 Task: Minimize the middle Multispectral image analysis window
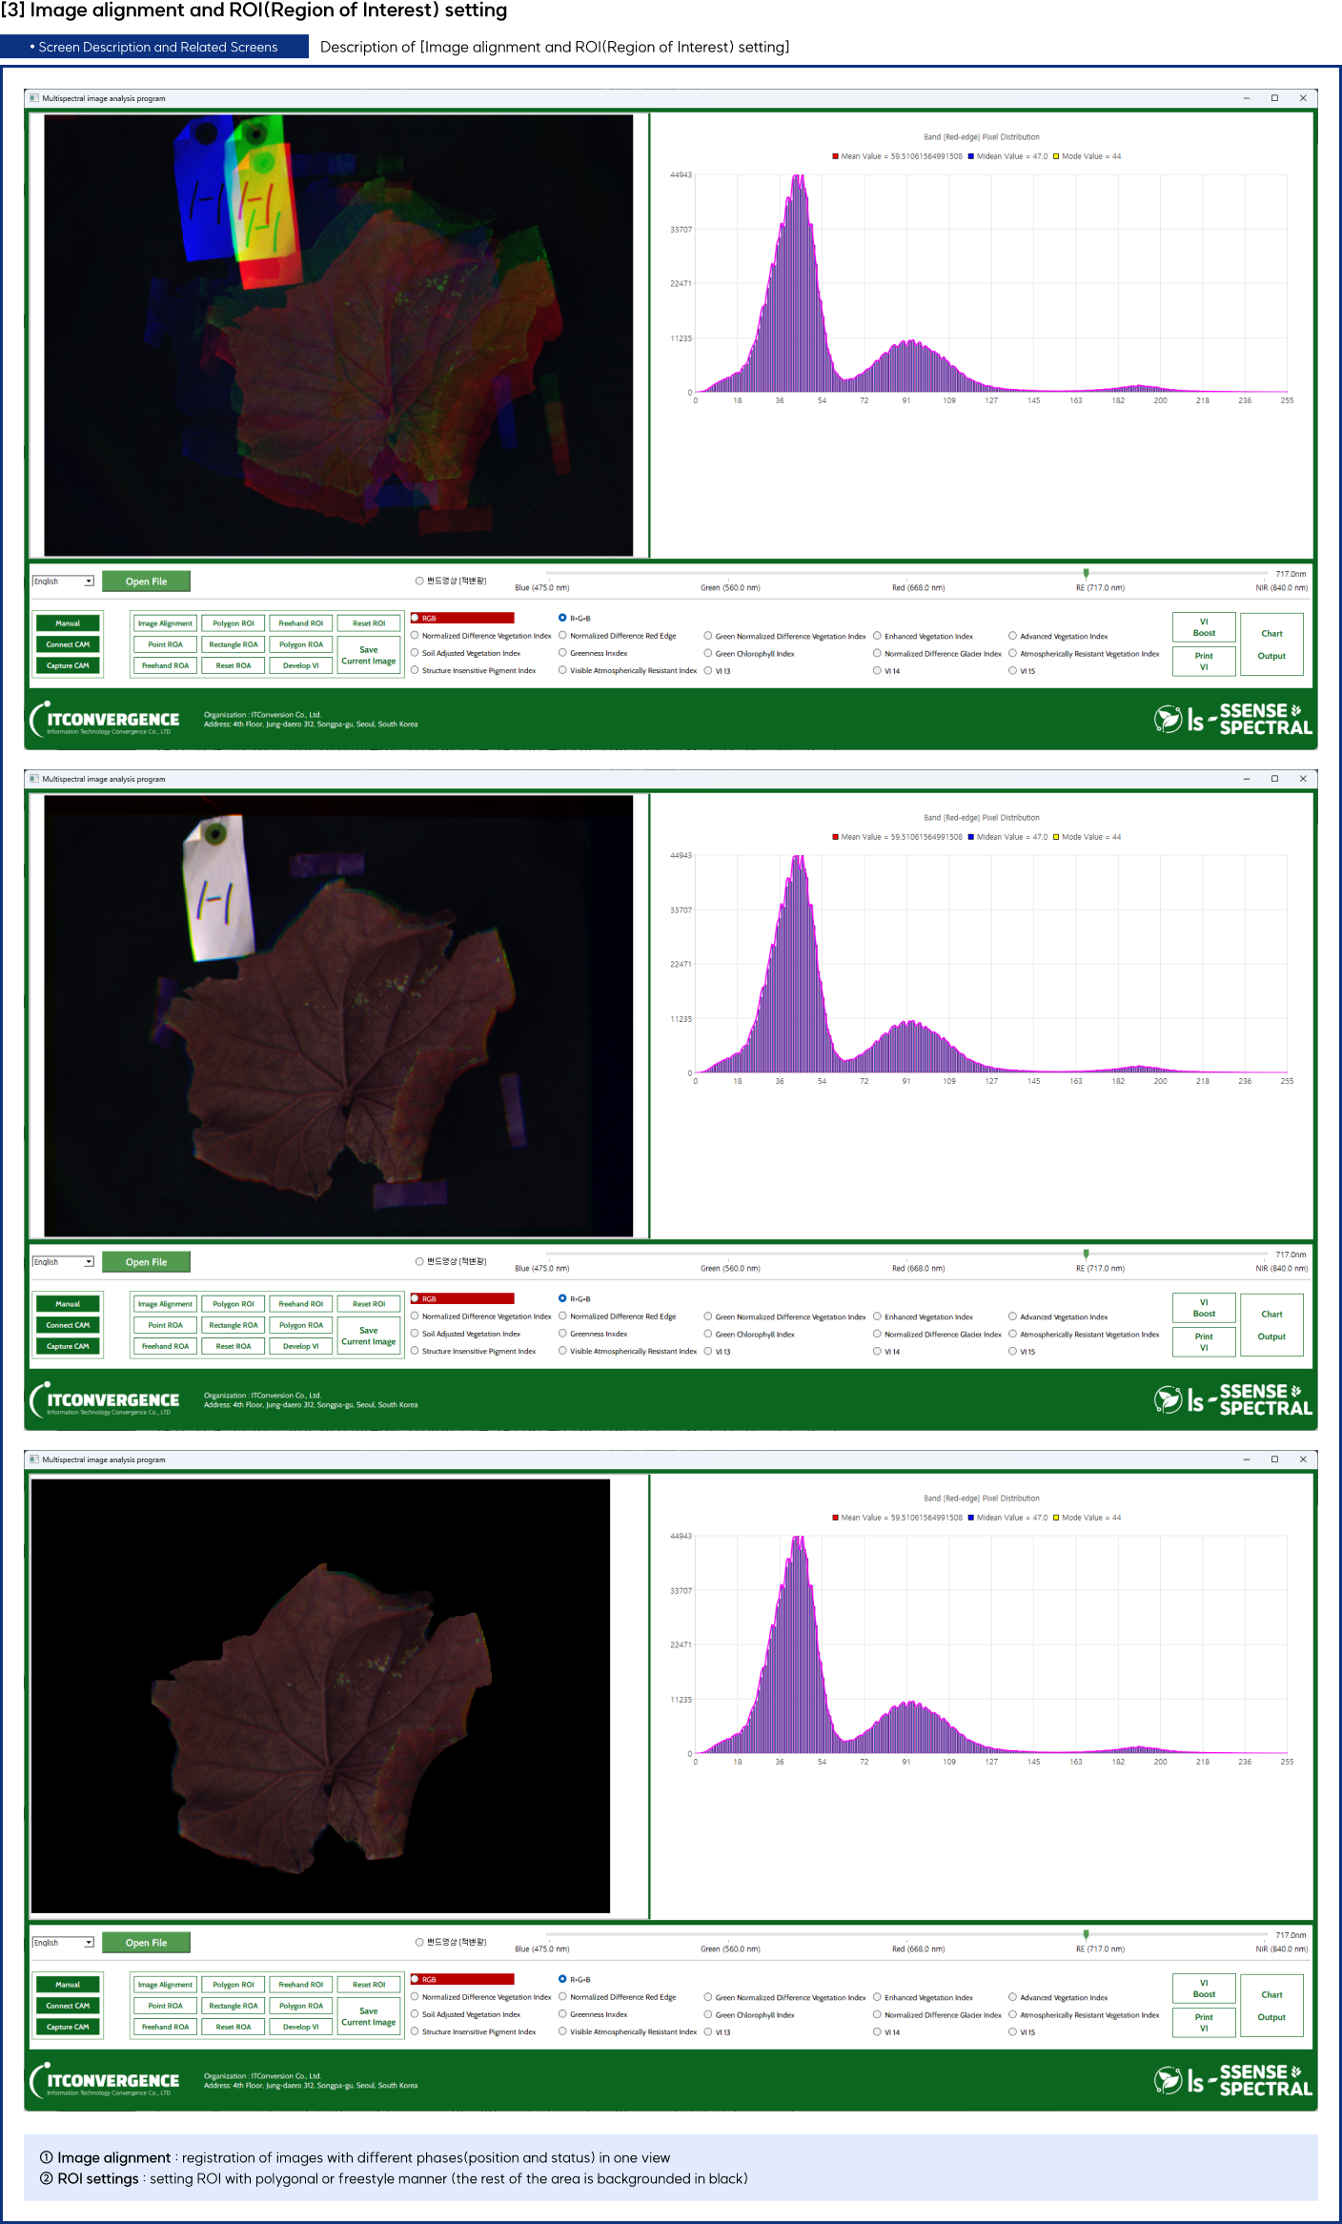tap(1246, 779)
